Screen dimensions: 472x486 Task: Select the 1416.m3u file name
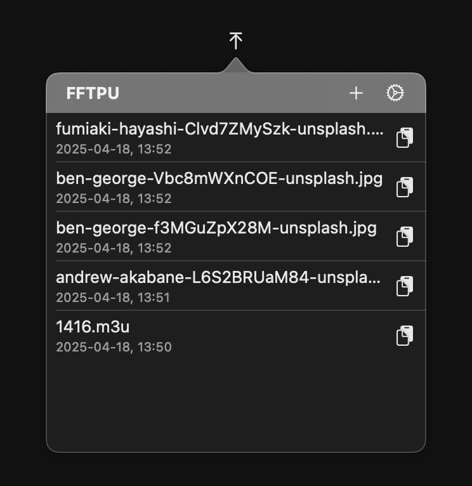point(93,327)
